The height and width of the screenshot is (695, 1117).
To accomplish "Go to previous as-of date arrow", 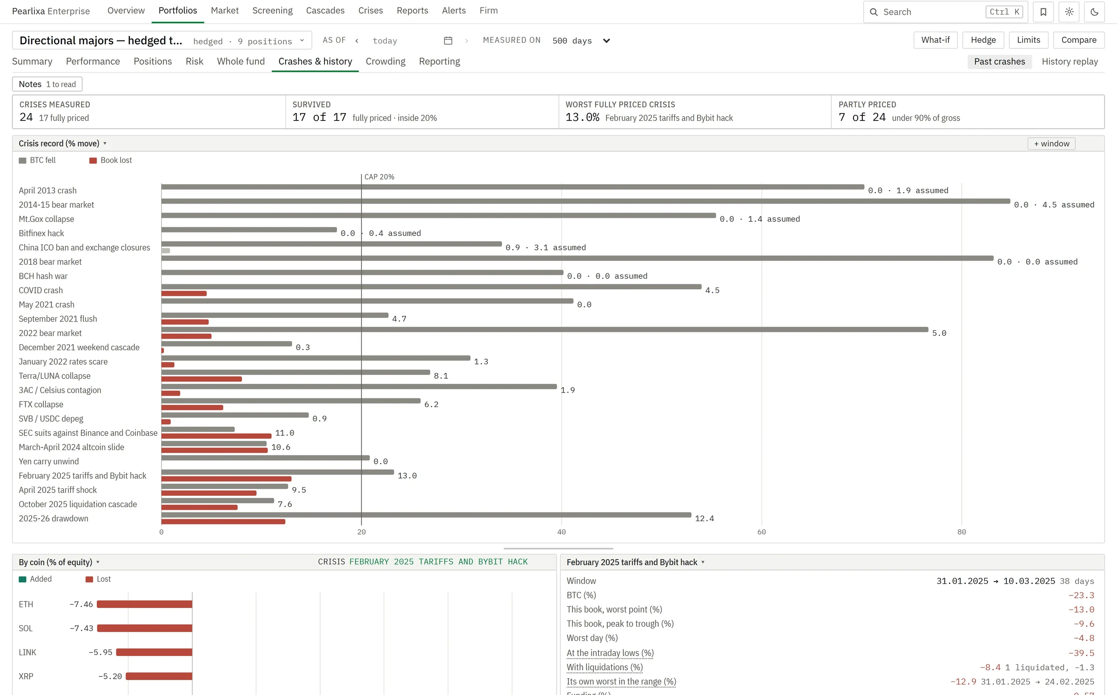I will tap(357, 41).
